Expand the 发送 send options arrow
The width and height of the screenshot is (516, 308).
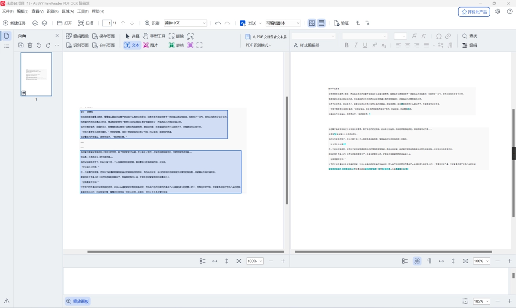click(260, 23)
